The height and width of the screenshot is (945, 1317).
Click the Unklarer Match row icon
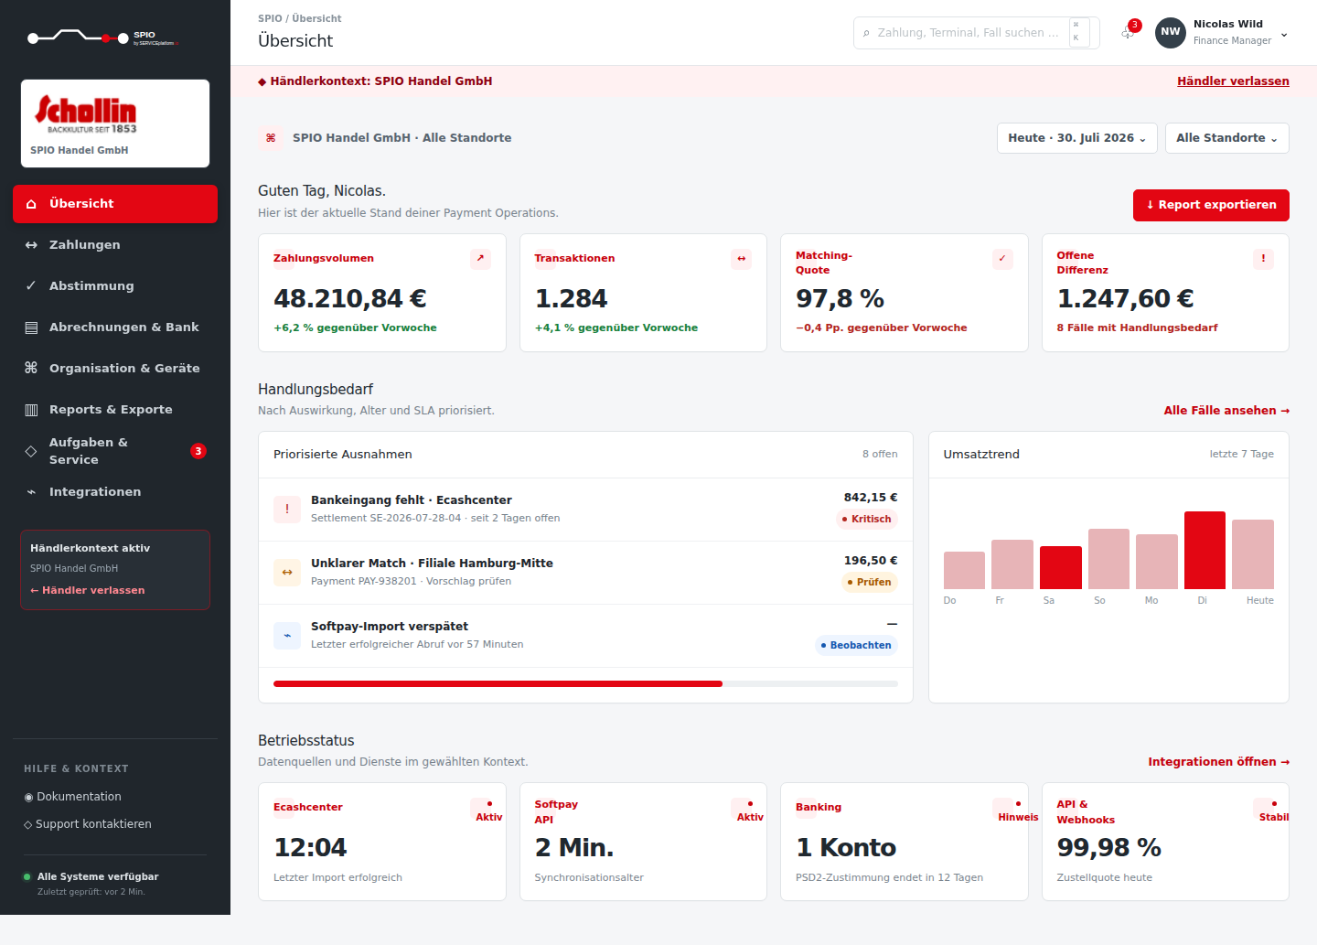287,573
